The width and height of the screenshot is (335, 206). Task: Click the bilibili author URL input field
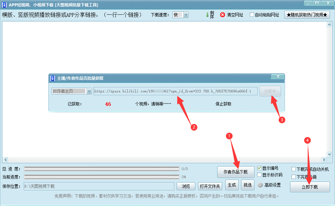[x=175, y=91]
